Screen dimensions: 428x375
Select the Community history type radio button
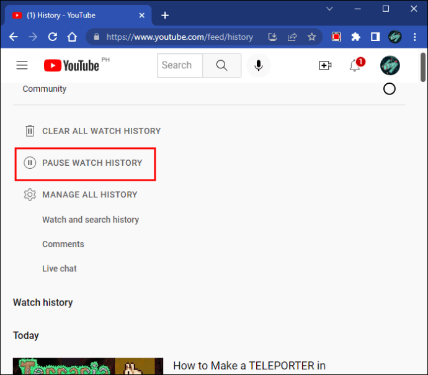(x=390, y=89)
